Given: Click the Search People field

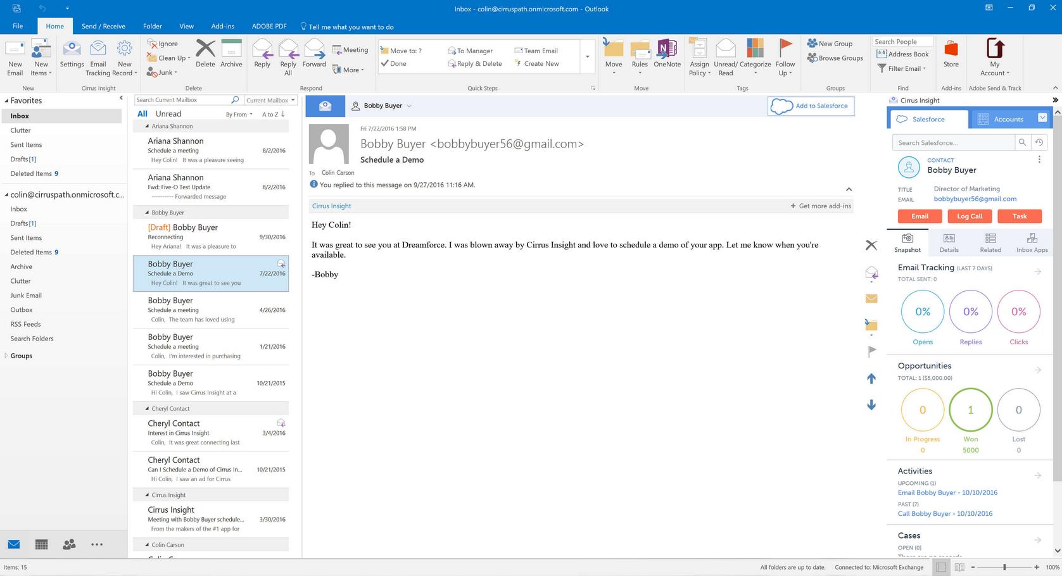Looking at the screenshot, I should [x=902, y=42].
